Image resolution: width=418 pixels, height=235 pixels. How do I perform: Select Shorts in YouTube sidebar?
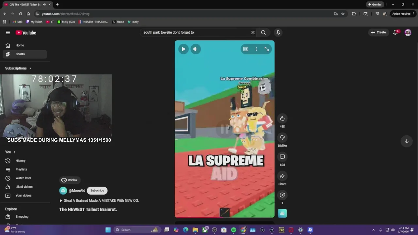coord(24,54)
